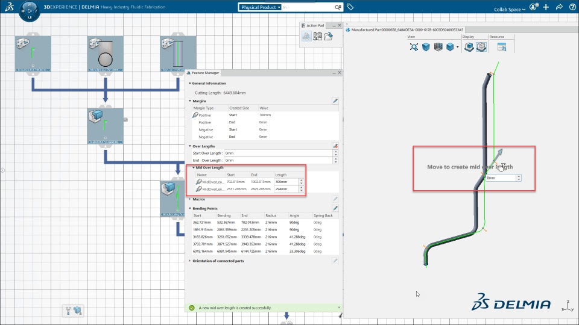The width and height of the screenshot is (579, 325).
Task: Click End Over Length stepper arrows
Action: 336,160
